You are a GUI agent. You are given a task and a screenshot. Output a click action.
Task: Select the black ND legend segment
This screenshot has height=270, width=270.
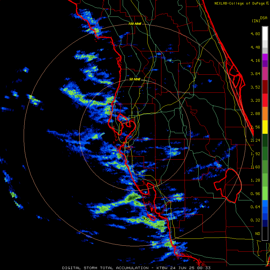click(x=265, y=233)
